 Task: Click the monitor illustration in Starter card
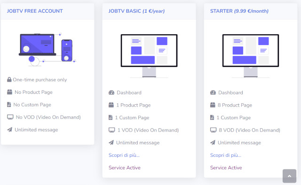point(251,56)
